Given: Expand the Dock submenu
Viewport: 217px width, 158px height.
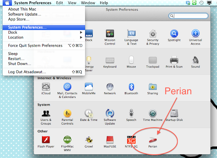Looking at the screenshot, I should pos(44,32).
